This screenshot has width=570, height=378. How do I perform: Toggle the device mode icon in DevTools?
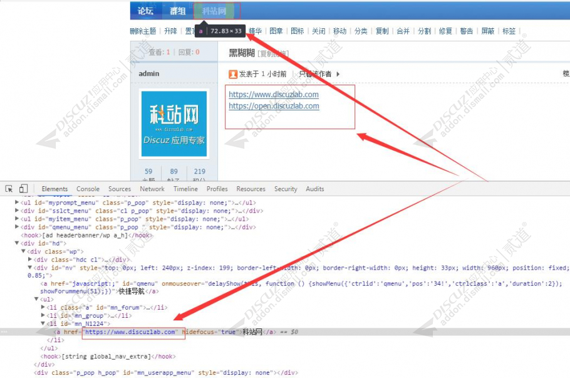(23, 189)
